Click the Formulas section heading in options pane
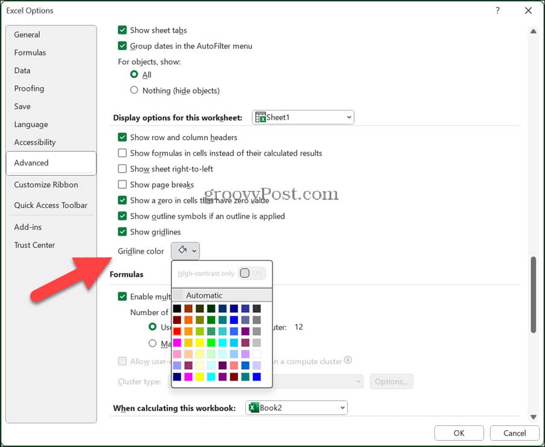The width and height of the screenshot is (545, 447). click(x=126, y=274)
